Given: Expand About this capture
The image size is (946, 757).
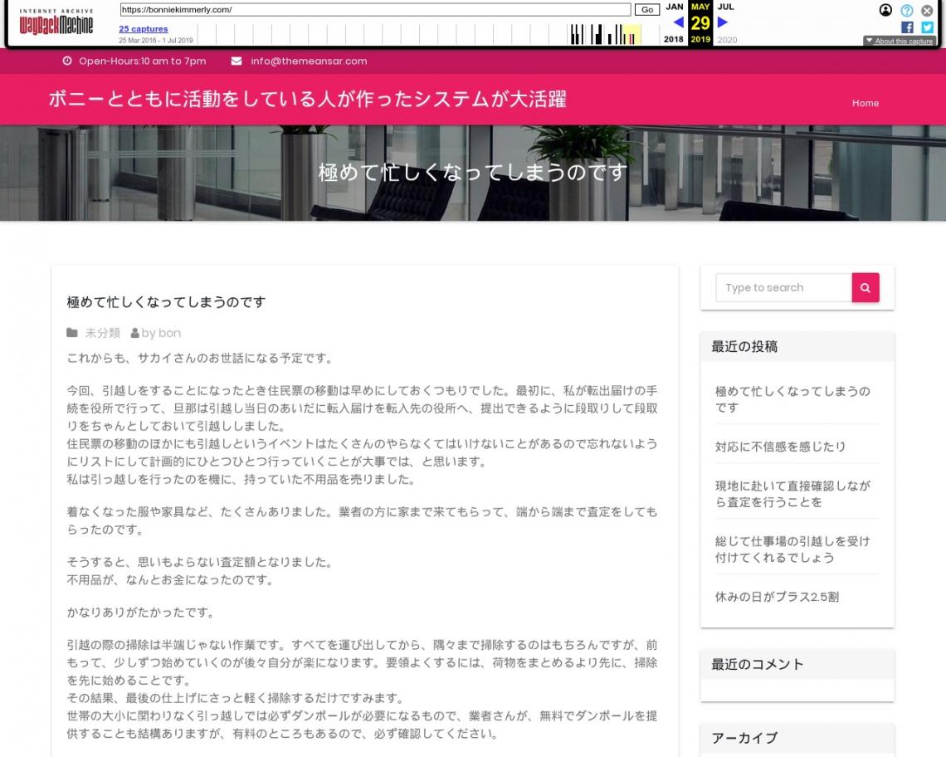Looking at the screenshot, I should tap(900, 41).
